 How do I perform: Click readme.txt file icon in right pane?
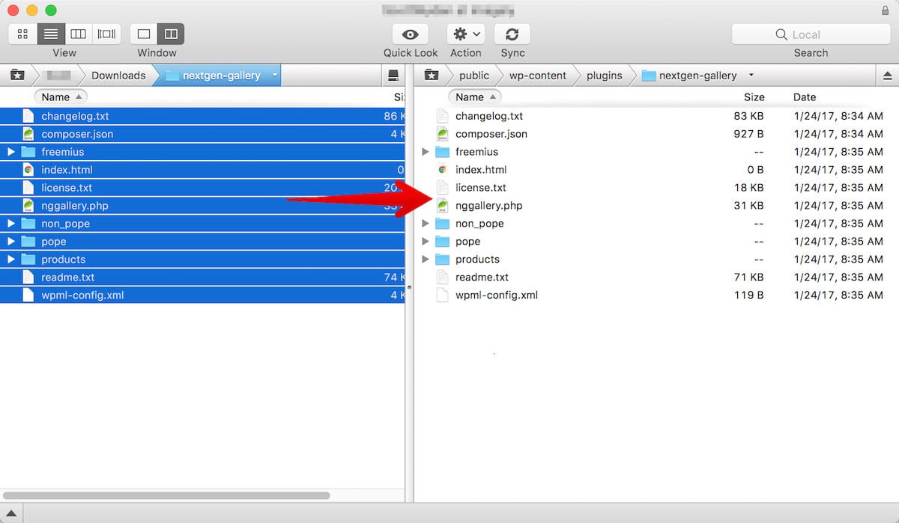pyautogui.click(x=442, y=278)
